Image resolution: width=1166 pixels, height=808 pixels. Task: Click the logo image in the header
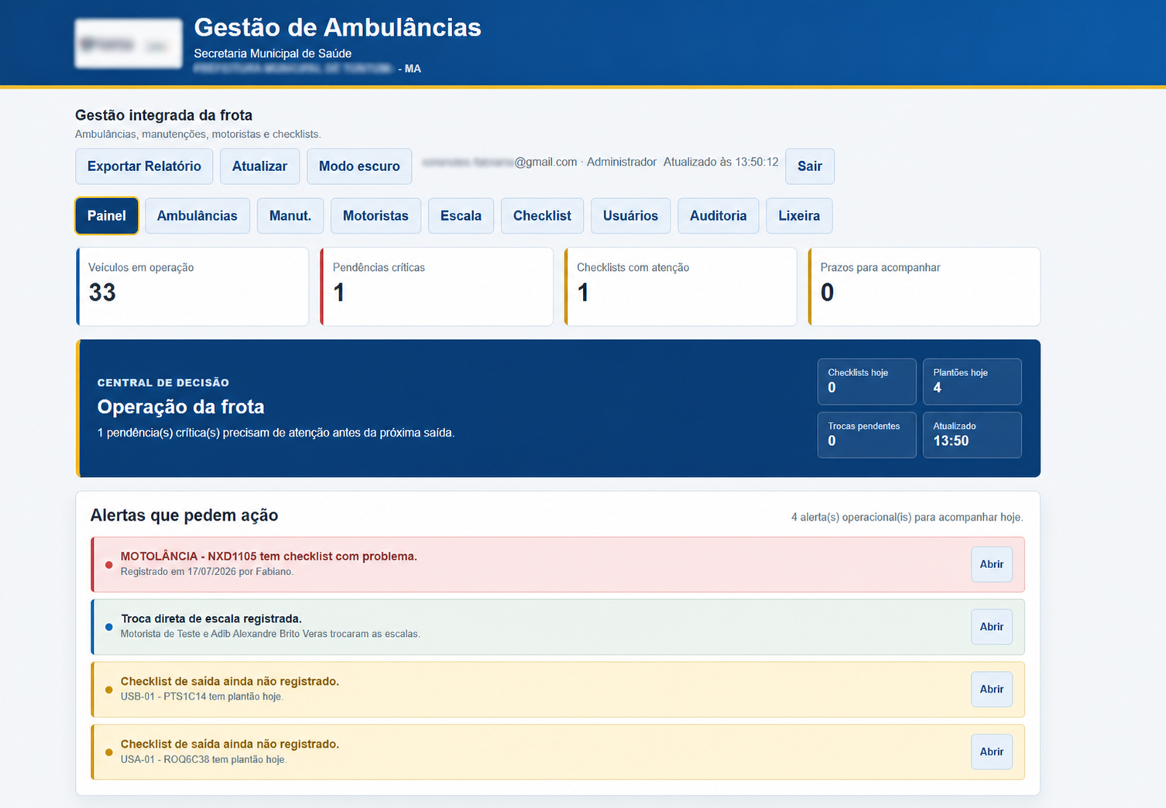pos(129,43)
